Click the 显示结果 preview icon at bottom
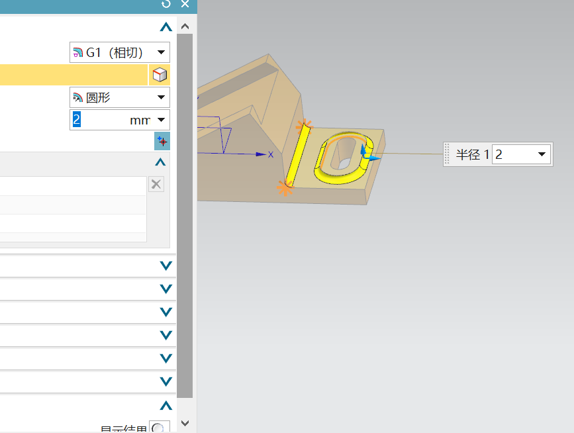Image resolution: width=574 pixels, height=433 pixels. pos(159,428)
